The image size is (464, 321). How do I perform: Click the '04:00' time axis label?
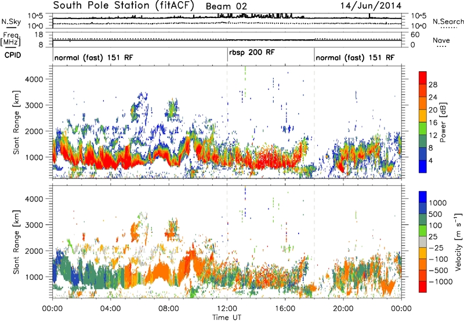[x=110, y=309]
